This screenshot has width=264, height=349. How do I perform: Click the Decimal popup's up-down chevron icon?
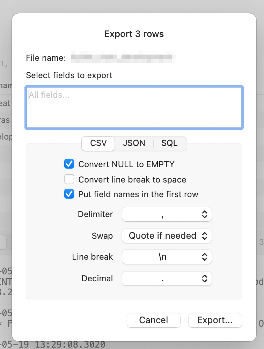tap(205, 279)
